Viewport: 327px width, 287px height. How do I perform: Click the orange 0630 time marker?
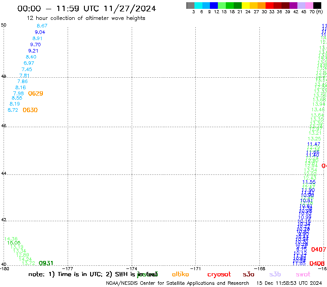pyautogui.click(x=30, y=110)
